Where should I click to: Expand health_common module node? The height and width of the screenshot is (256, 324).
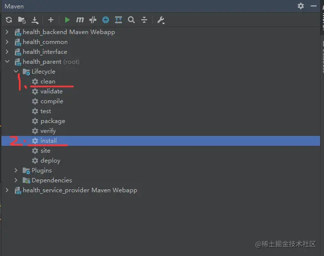[7, 42]
